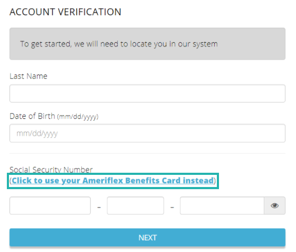Image resolution: width=296 pixels, height=252 pixels.
Task: Click the Last Name text box
Action: 147,94
